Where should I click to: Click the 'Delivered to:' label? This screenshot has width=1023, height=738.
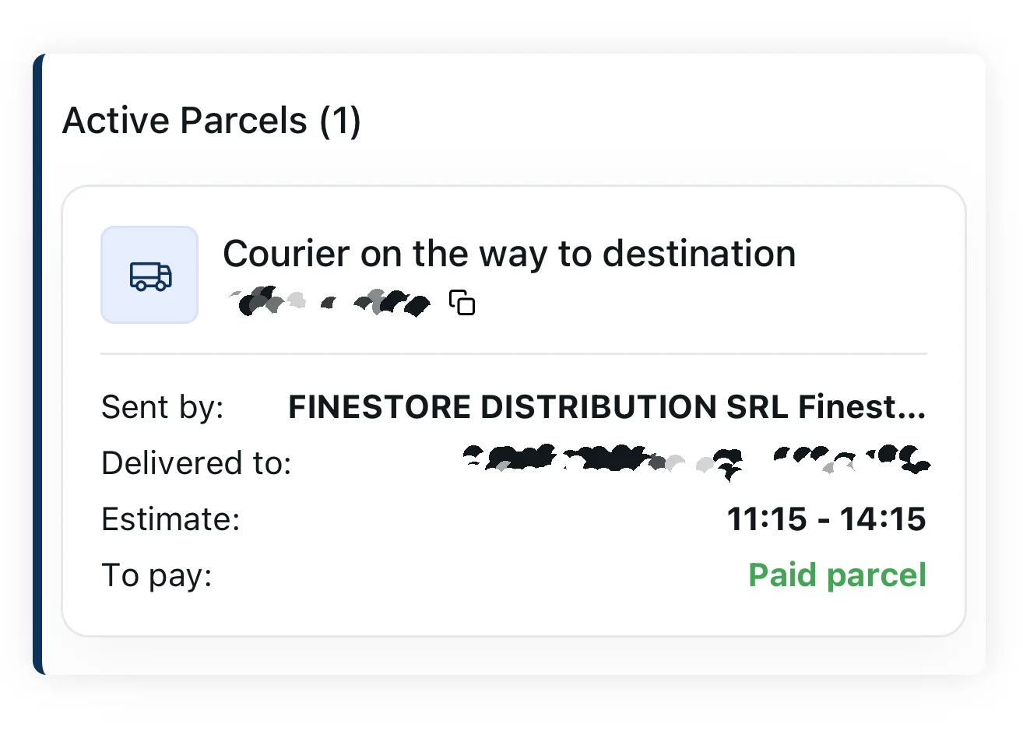coord(196,463)
